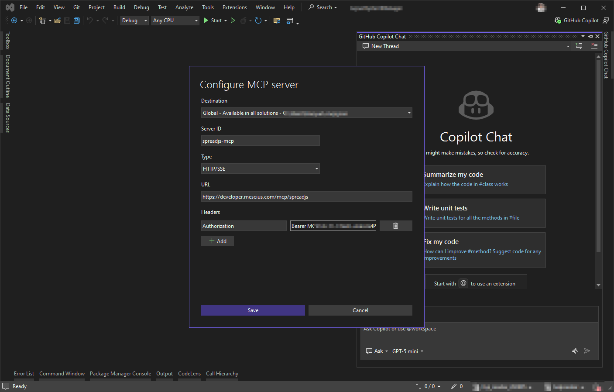Open the File menu
The image size is (614, 392).
click(x=24, y=7)
